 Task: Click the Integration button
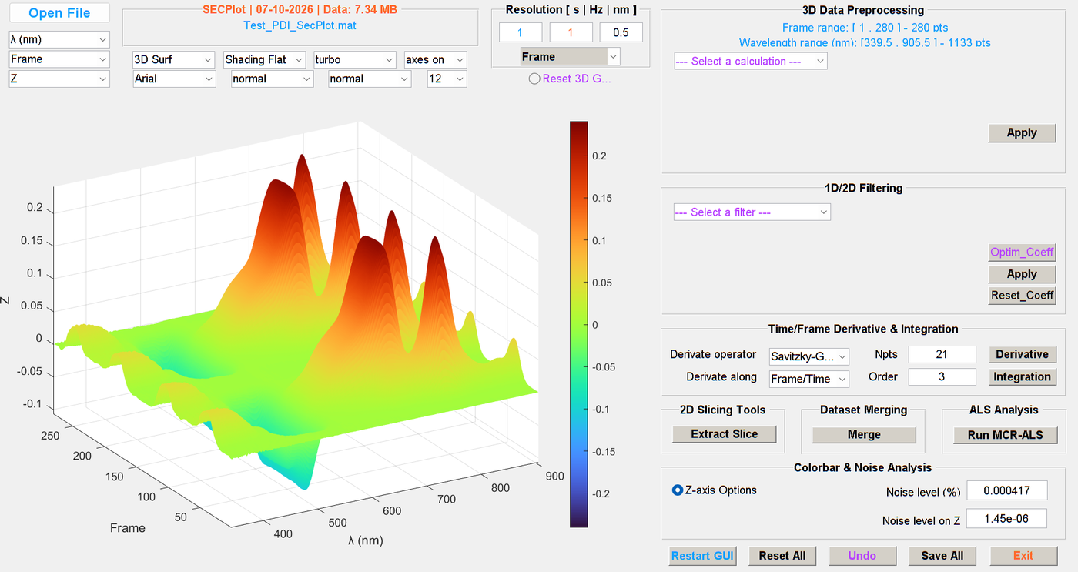tap(1022, 376)
